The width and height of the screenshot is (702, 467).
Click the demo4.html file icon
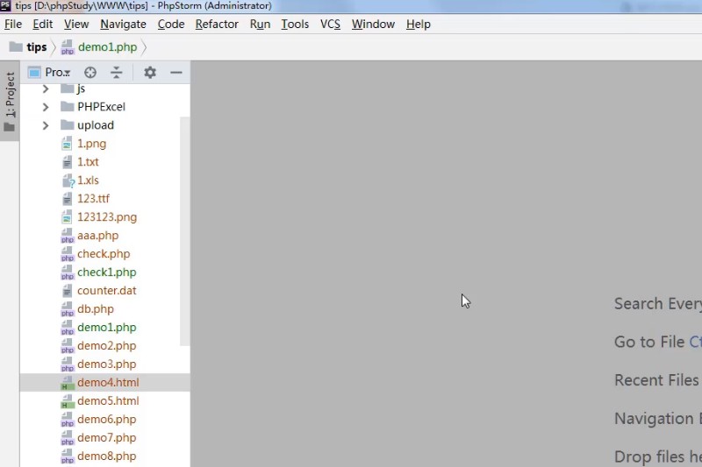[x=68, y=383]
